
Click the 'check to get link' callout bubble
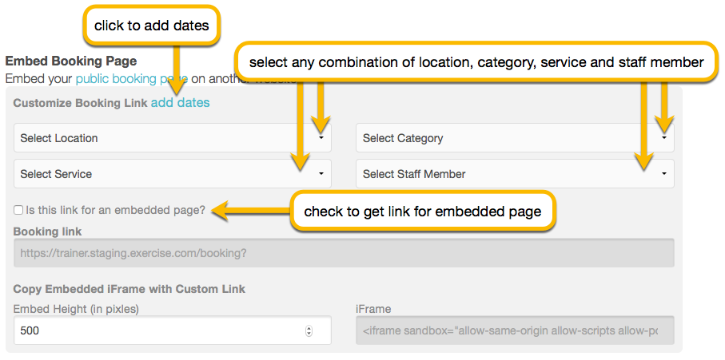coord(422,212)
